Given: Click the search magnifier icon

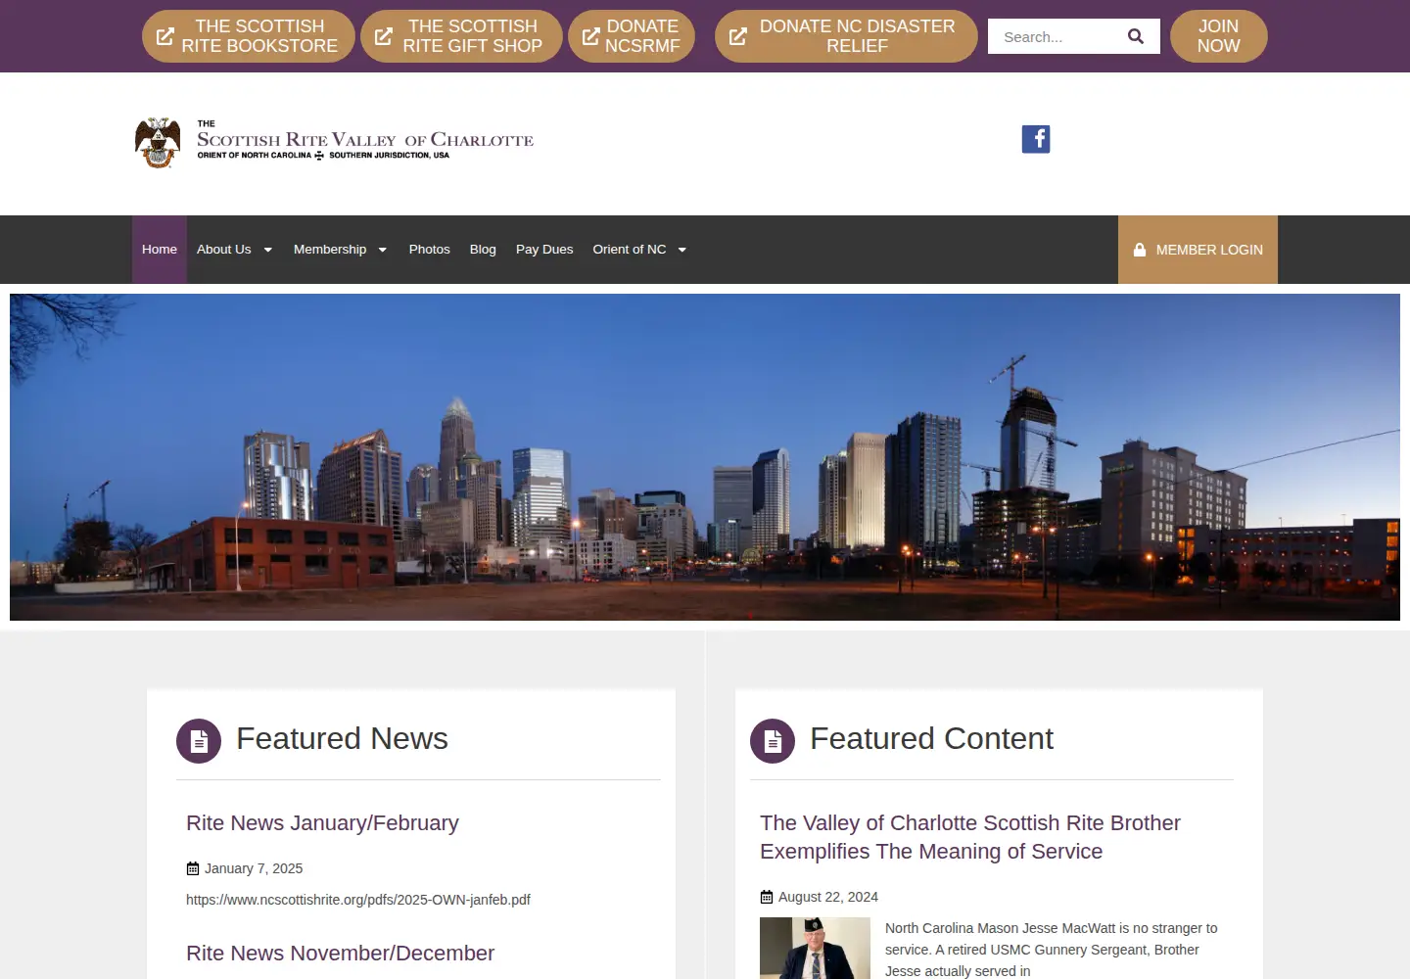Looking at the screenshot, I should [1136, 36].
